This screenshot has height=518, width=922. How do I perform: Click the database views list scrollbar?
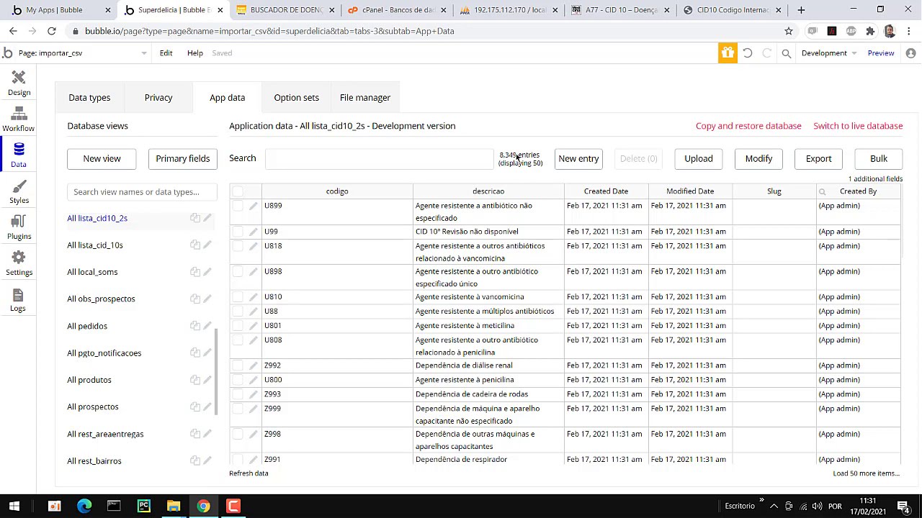[x=215, y=372]
